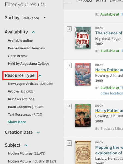The width and height of the screenshot is (123, 164).
Task: Open the Mapping the world cover thumbnail
Action: pyautogui.click(x=83, y=153)
